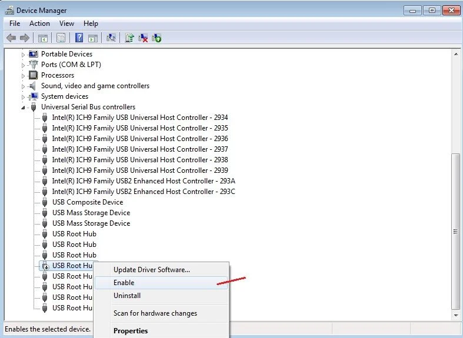Expand the Ports (COM & LPT) node
This screenshot has width=463, height=338.
pyautogui.click(x=23, y=65)
